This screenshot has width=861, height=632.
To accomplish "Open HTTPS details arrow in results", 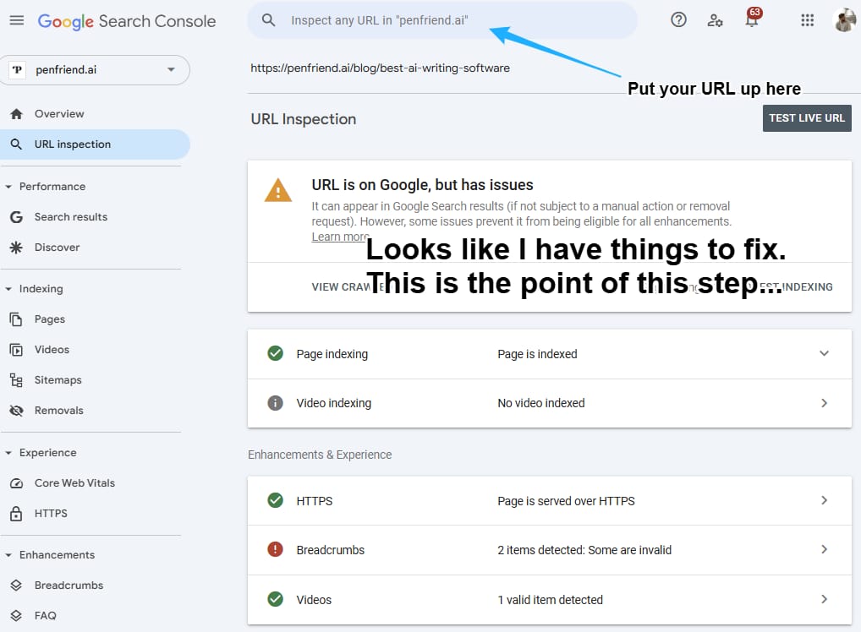I will (824, 500).
